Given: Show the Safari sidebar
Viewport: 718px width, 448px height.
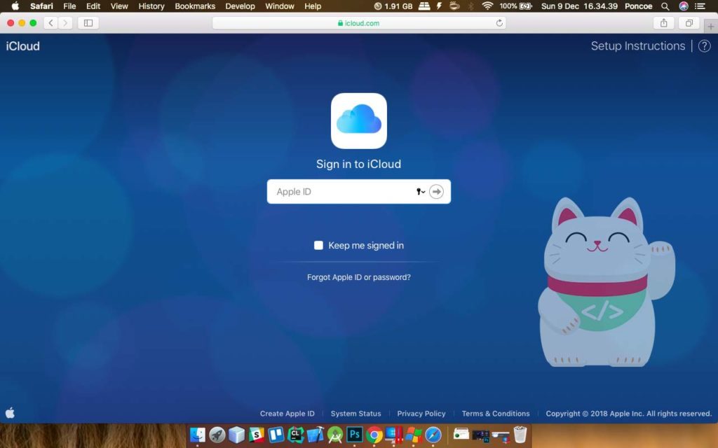Looking at the screenshot, I should point(88,23).
